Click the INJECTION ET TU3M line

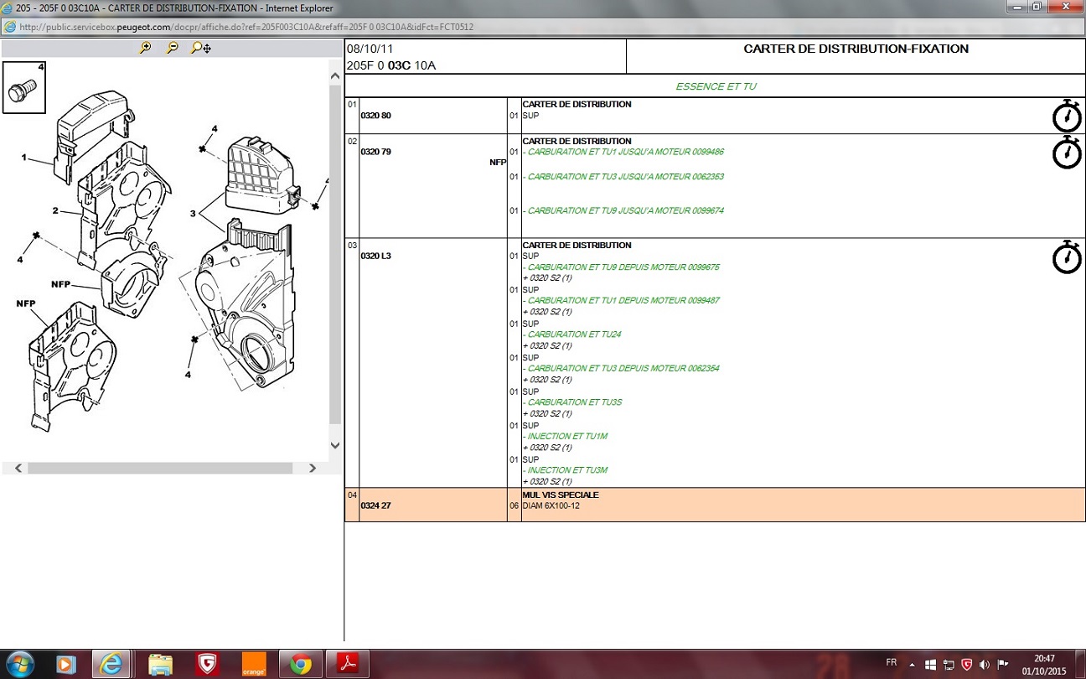click(565, 470)
